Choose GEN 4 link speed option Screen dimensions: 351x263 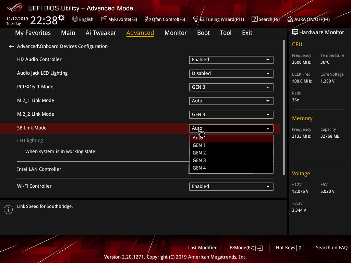point(231,168)
